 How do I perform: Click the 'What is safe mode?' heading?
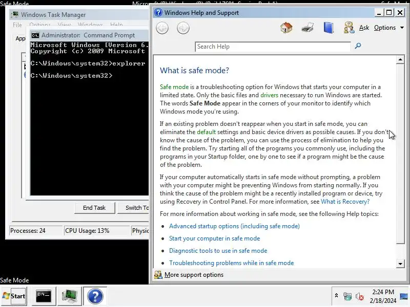[194, 70]
